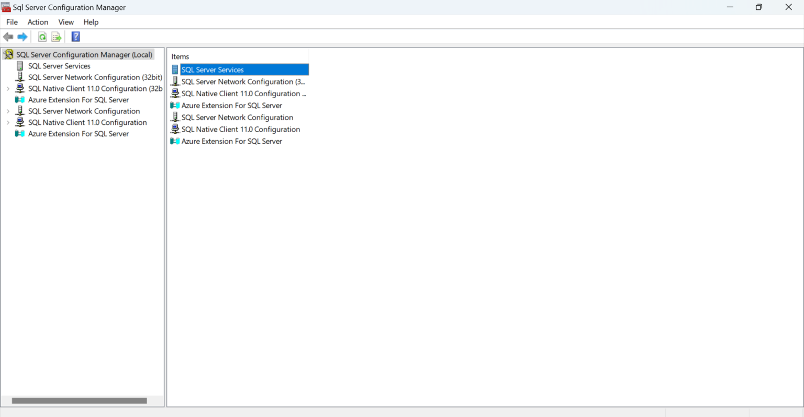The height and width of the screenshot is (417, 804).
Task: Click the SQL Server Configuration Manager root node icon
Action: point(9,54)
